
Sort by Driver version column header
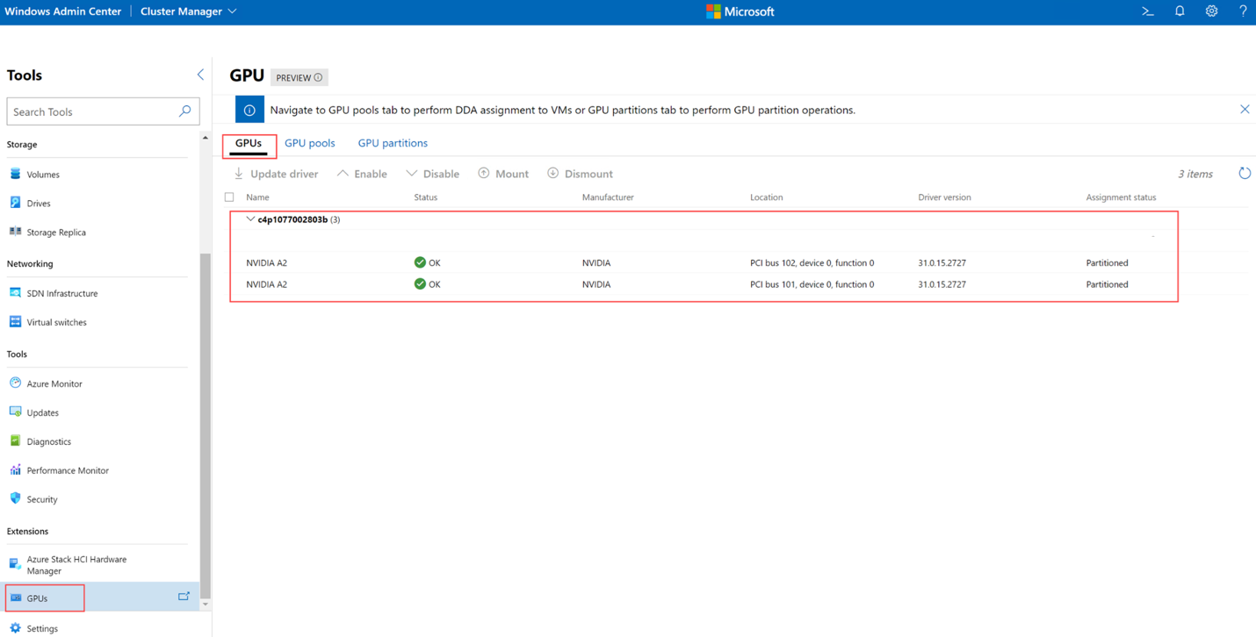pos(944,197)
